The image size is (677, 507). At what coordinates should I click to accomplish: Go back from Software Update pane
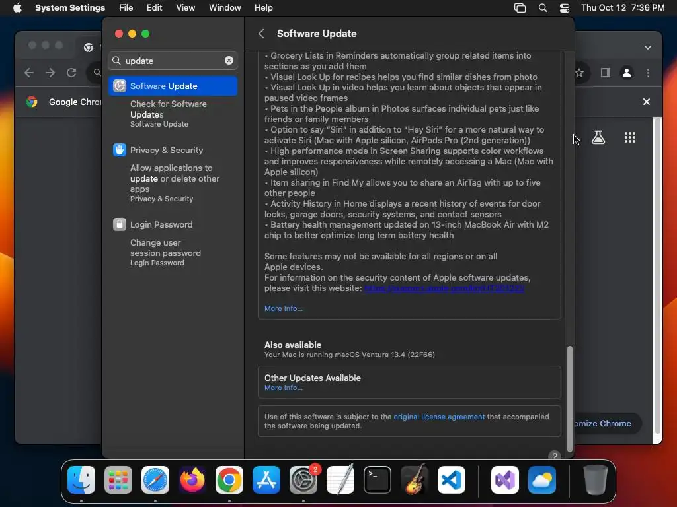click(261, 34)
